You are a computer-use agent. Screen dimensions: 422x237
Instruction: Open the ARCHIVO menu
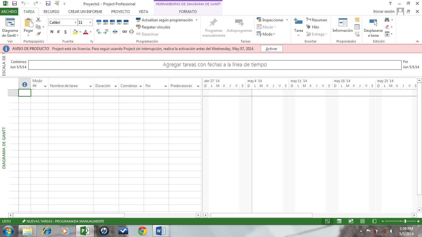coord(9,12)
